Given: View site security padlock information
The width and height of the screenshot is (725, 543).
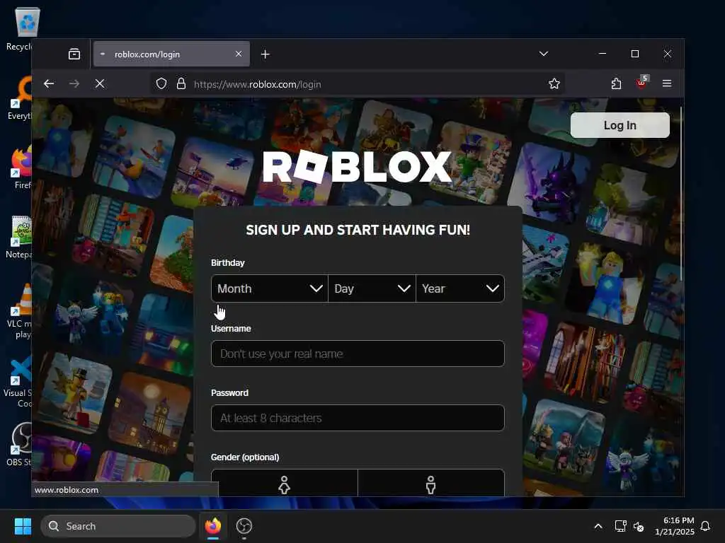Looking at the screenshot, I should [x=181, y=83].
